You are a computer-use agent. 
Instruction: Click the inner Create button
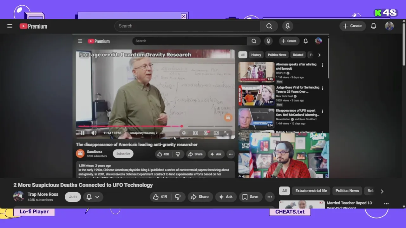pyautogui.click(x=289, y=41)
